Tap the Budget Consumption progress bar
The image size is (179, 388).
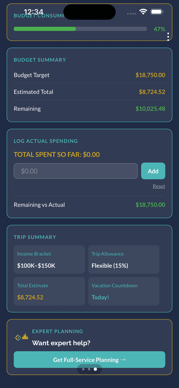[80, 29]
